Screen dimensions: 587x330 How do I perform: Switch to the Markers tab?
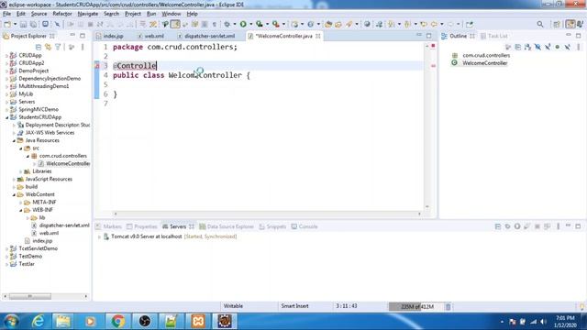pos(108,226)
